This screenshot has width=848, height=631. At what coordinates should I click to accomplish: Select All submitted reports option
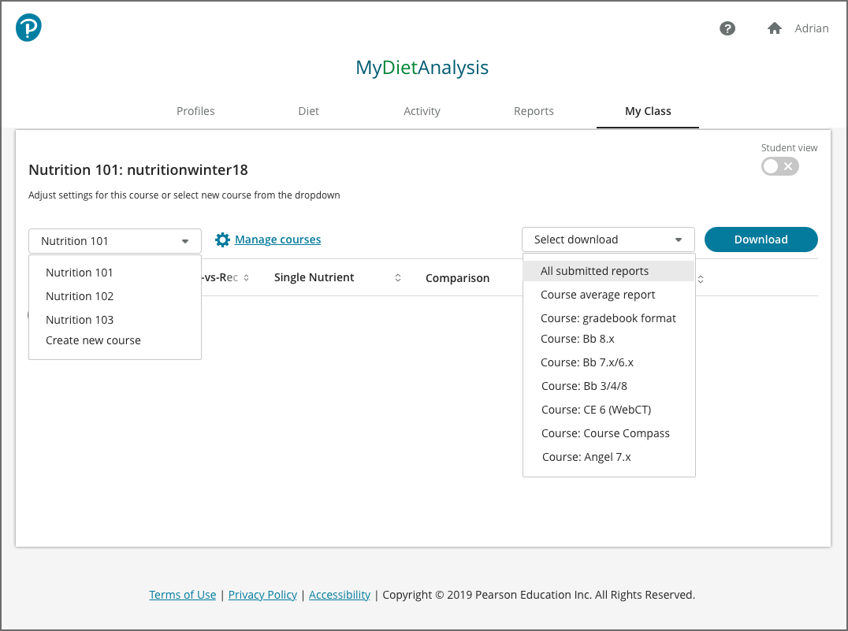coord(595,271)
